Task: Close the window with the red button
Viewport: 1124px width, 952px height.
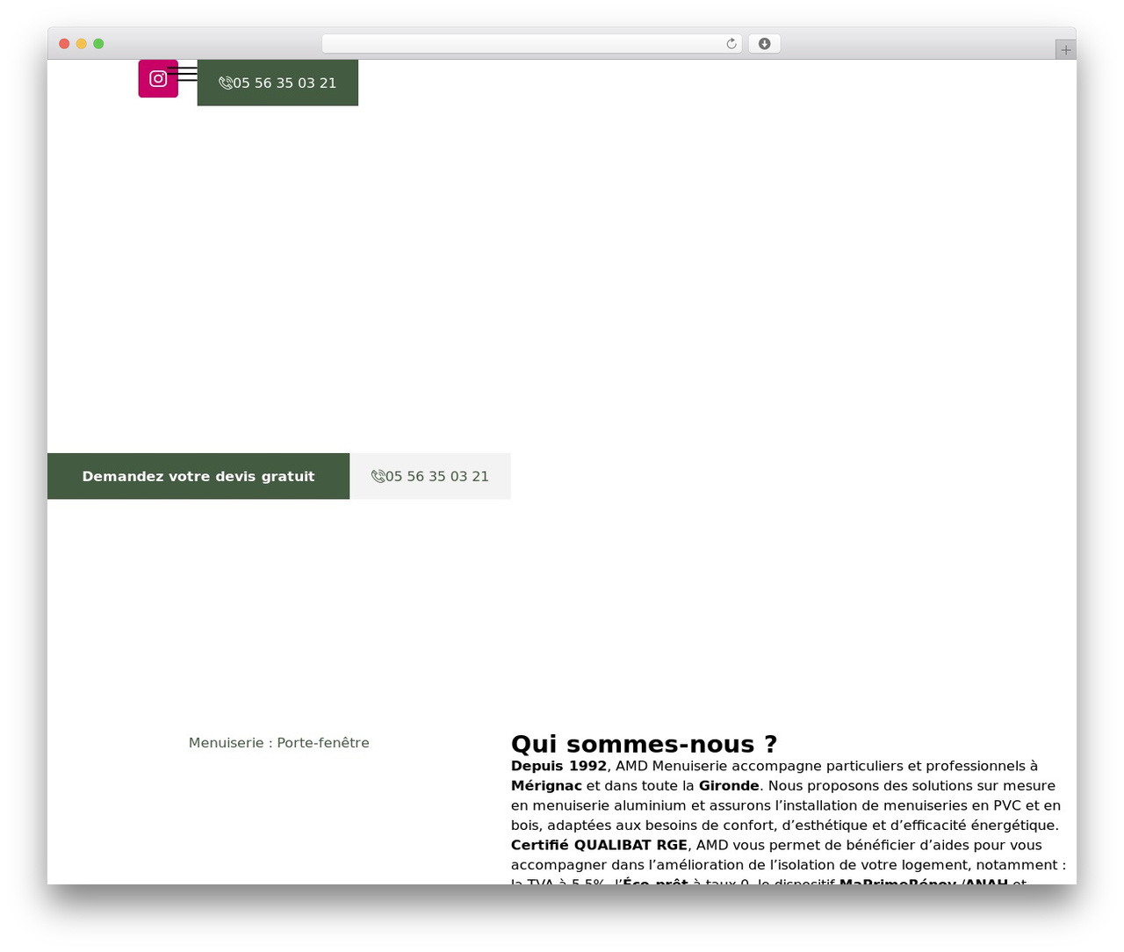Action: [64, 44]
